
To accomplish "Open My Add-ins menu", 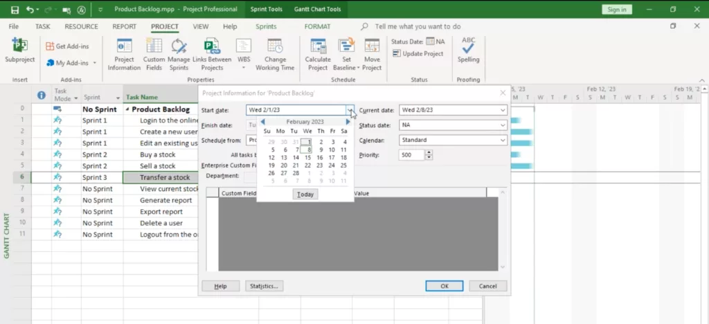I will tap(71, 63).
